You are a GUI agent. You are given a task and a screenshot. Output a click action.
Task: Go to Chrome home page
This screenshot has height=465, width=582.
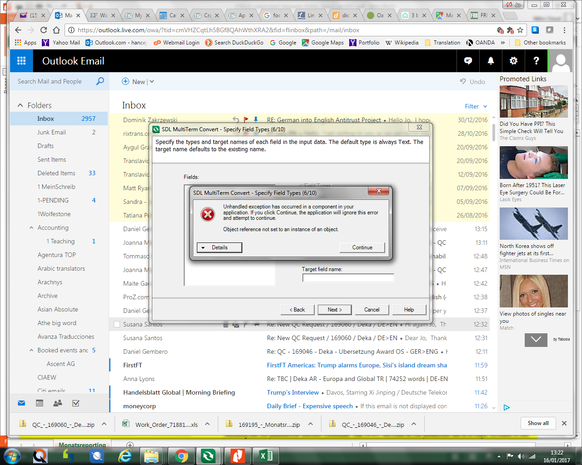[56, 30]
